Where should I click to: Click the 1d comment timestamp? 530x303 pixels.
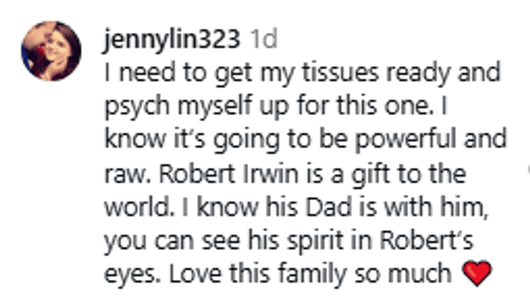point(264,41)
